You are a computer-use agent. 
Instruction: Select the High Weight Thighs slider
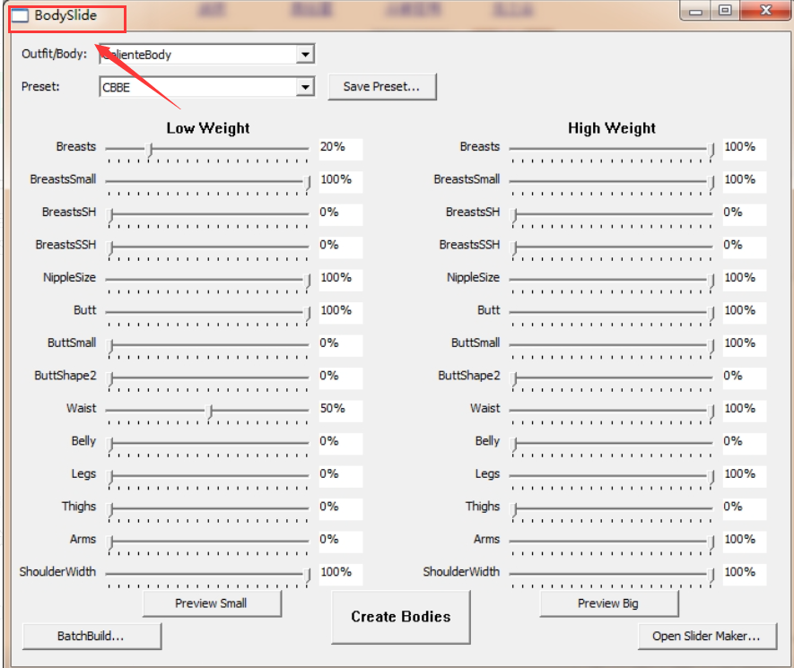(x=612, y=511)
